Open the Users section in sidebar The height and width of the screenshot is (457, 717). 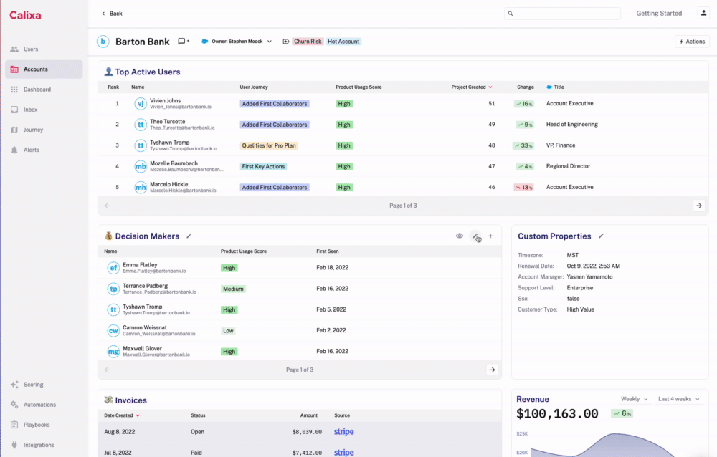(30, 49)
